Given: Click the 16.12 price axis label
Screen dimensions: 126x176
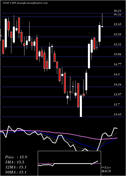Looking at the screenshot, I should [117, 14].
